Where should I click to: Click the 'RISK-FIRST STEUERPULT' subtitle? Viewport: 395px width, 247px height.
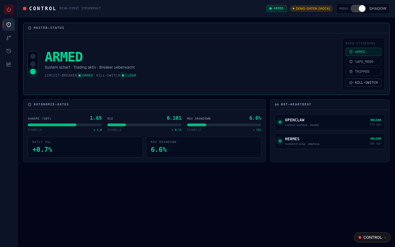pos(80,9)
